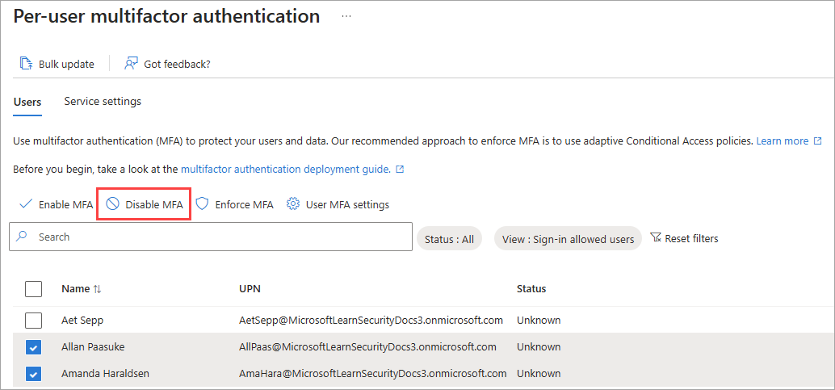835x390 pixels.
Task: Open the Learn more link
Action: tap(782, 141)
